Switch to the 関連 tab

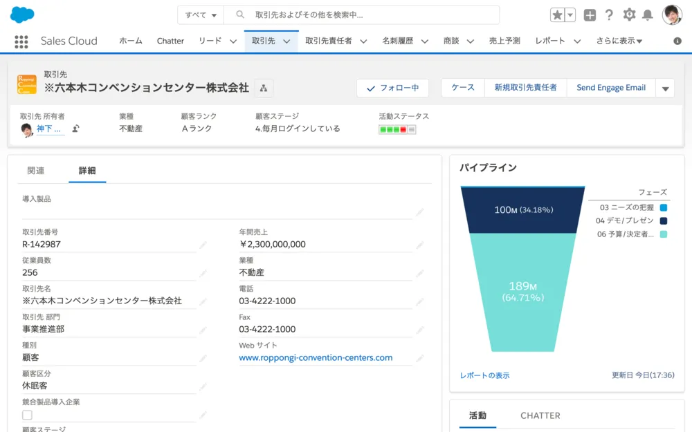(36, 171)
